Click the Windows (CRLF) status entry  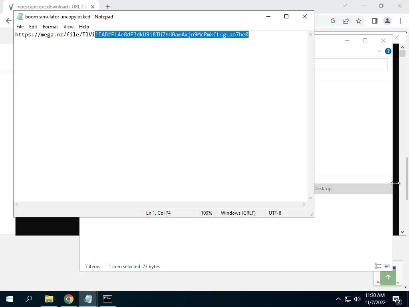pyautogui.click(x=238, y=213)
